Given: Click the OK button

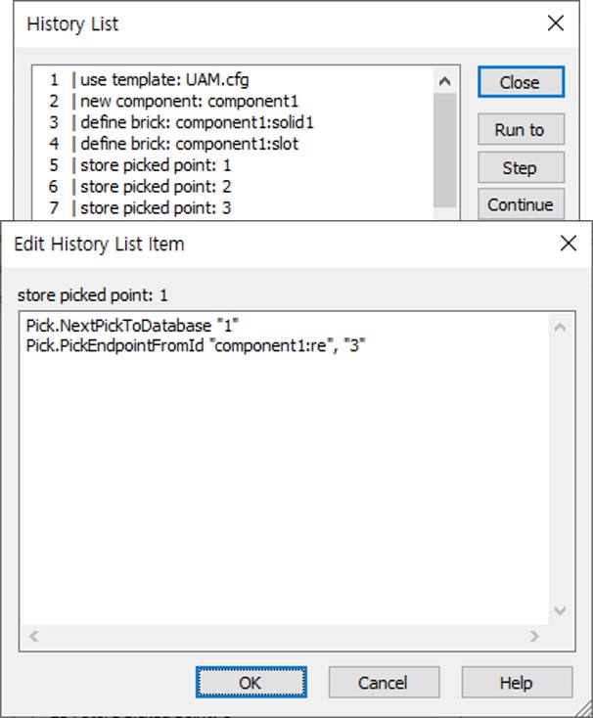Looking at the screenshot, I should [251, 682].
